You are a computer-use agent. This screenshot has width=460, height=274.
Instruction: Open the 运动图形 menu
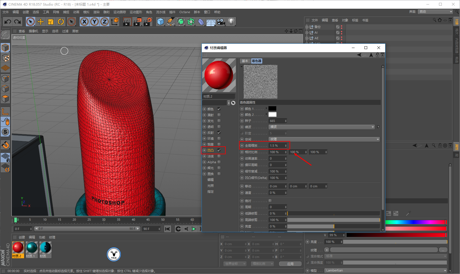(x=136, y=12)
